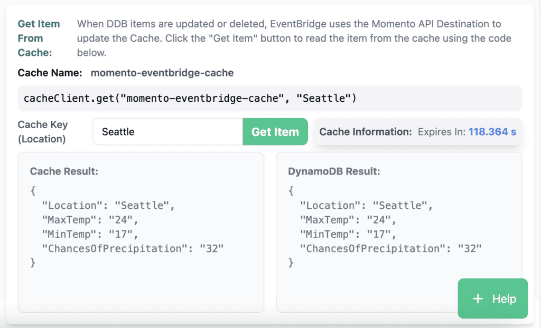The height and width of the screenshot is (328, 541).
Task: Click the Cache Information label
Action: [x=366, y=132]
